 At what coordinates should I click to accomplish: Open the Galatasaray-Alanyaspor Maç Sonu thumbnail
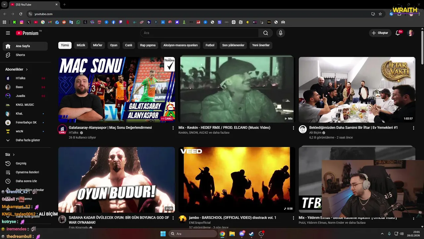click(x=117, y=90)
